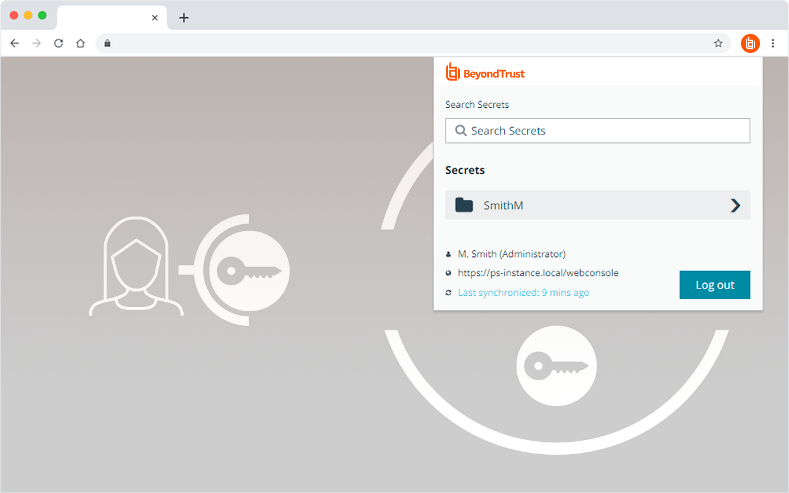789x493 pixels.
Task: Click Last synchronized: 9 mins ago link
Action: point(523,293)
